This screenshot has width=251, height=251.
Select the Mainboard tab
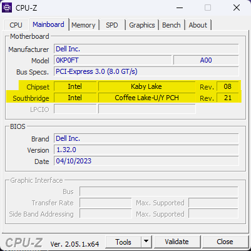point(48,24)
